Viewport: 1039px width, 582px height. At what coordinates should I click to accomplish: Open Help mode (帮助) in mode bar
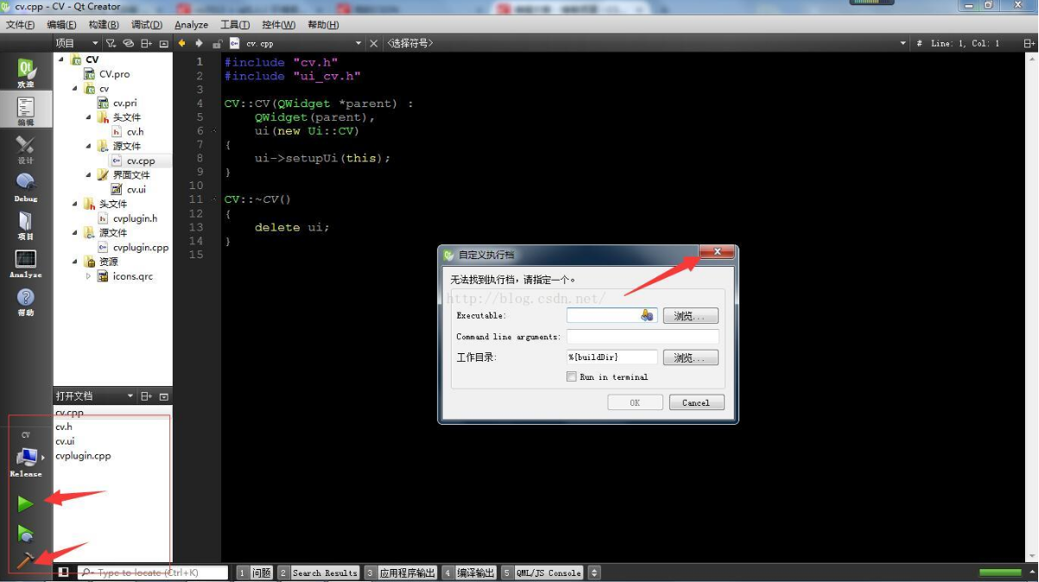(26, 302)
